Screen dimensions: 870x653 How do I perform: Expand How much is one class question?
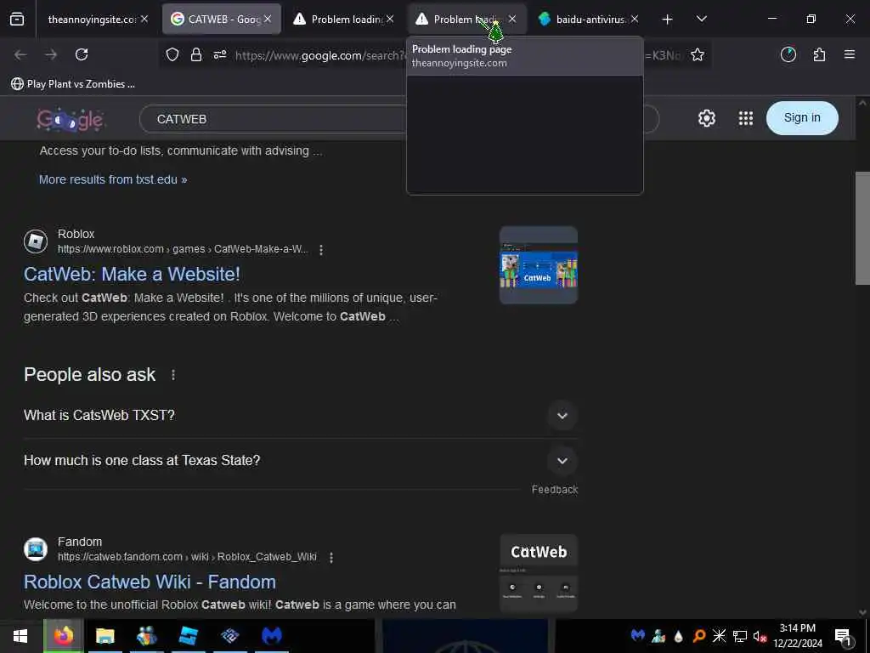(300, 460)
